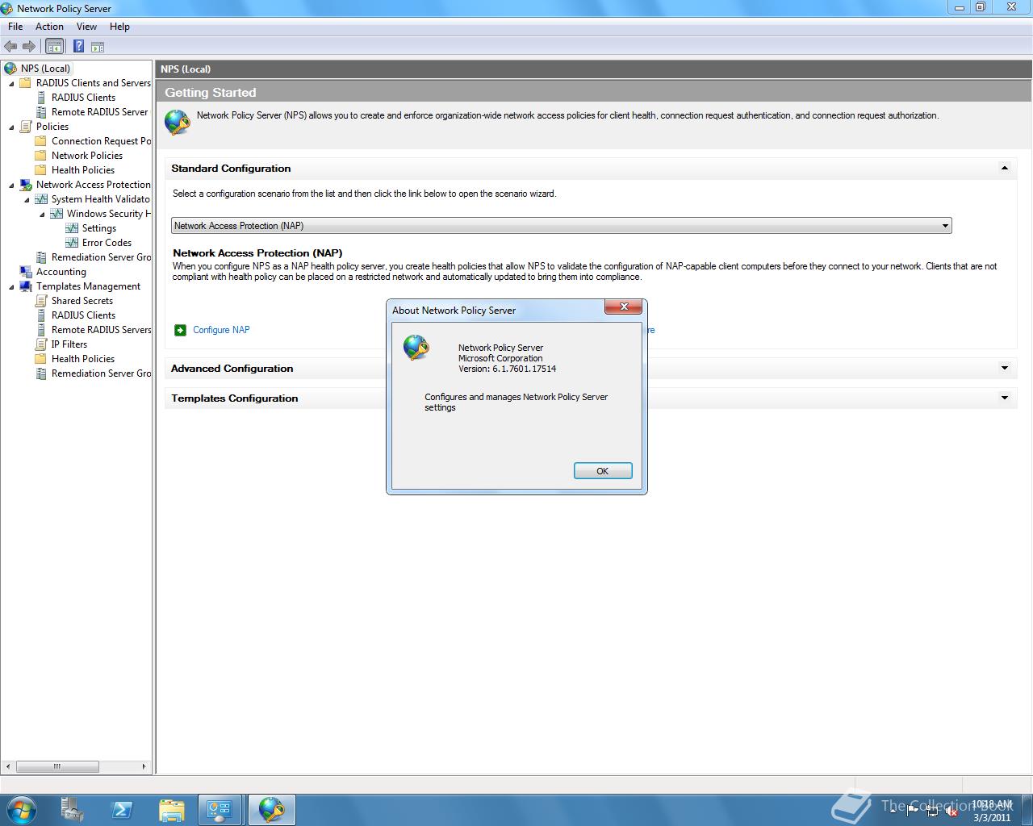
Task: Select the IP Filters template icon
Action: click(41, 344)
